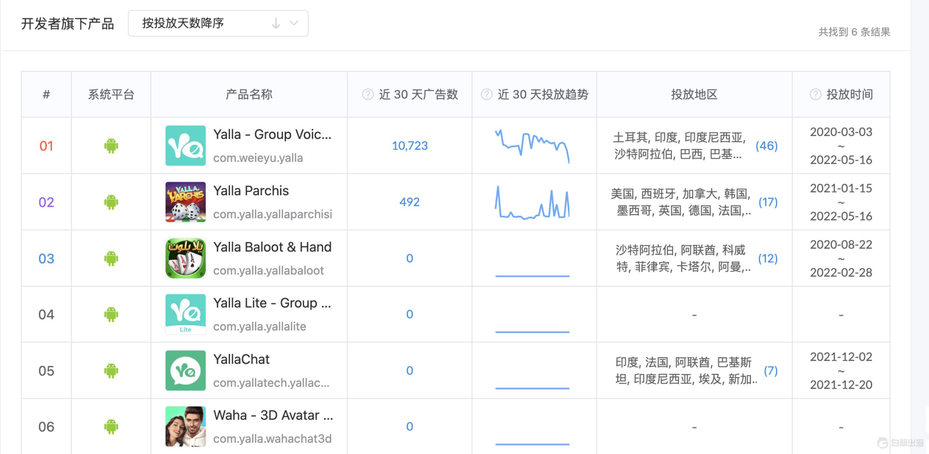Click the Yalla Lite app icon
Image resolution: width=929 pixels, height=454 pixels.
[185, 314]
